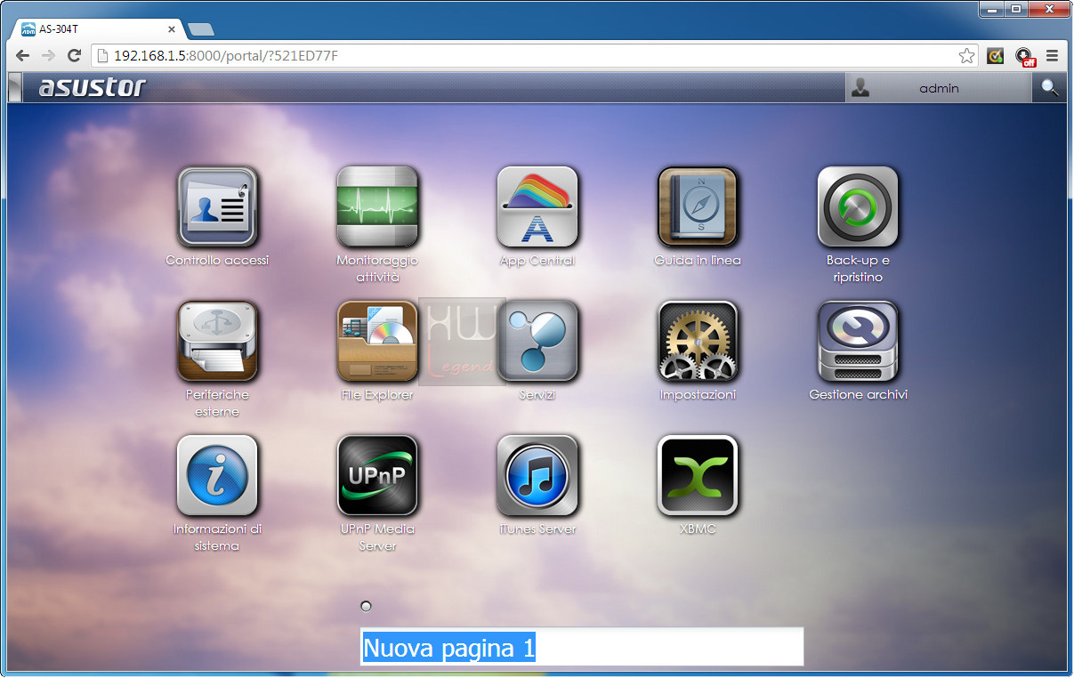The width and height of the screenshot is (1074, 678).
Task: Reload the page in browser
Action: [x=75, y=56]
